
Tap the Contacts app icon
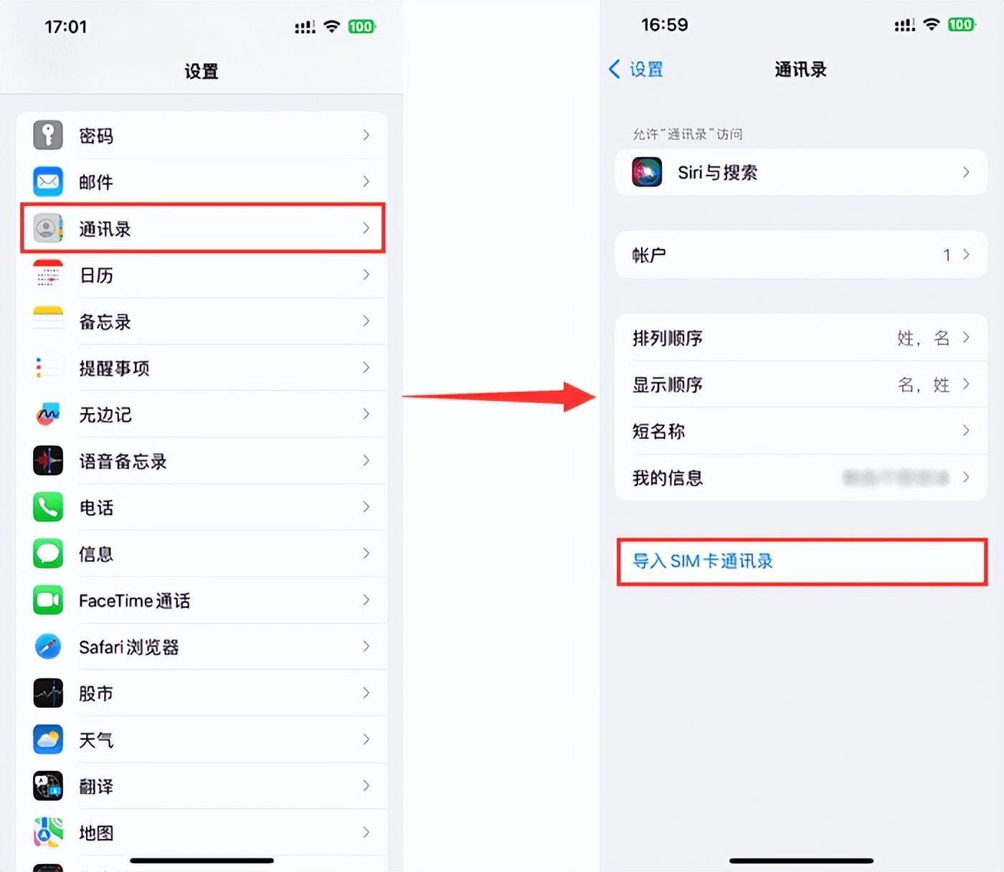point(48,228)
